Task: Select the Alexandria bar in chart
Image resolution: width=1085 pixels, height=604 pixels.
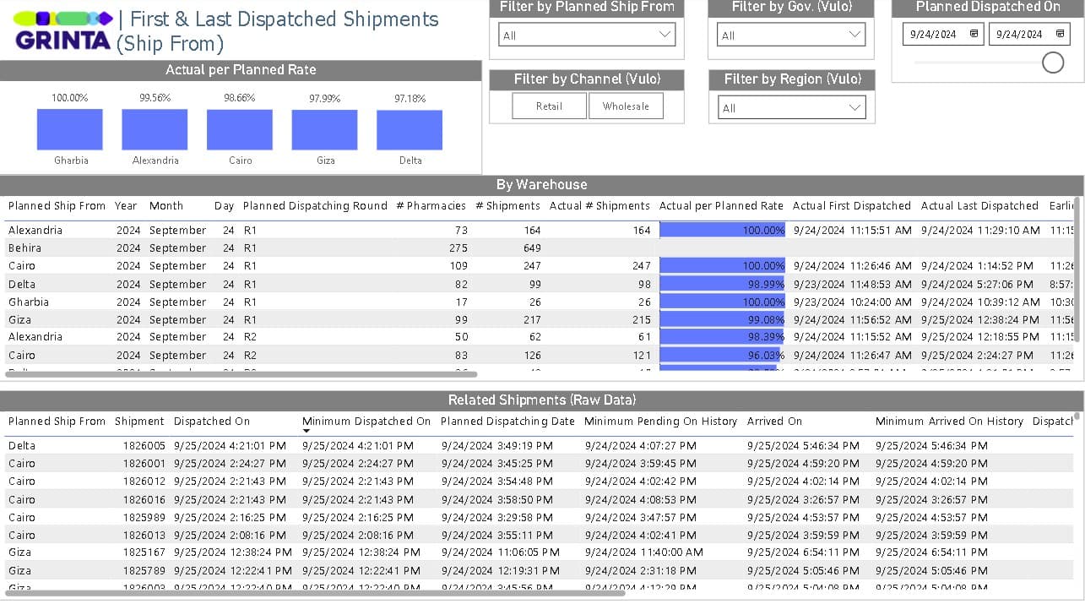Action: pyautogui.click(x=155, y=129)
